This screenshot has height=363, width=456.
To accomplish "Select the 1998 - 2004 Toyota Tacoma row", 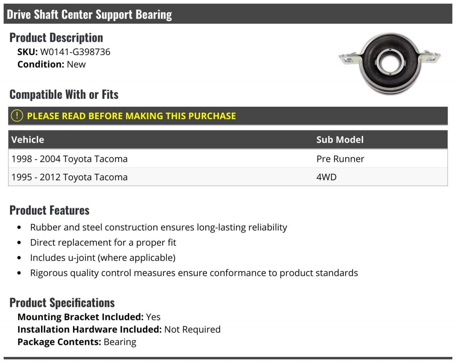I will (x=228, y=159).
